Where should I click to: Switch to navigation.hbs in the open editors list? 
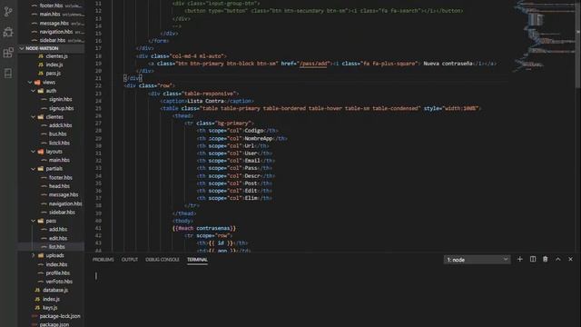point(57,32)
